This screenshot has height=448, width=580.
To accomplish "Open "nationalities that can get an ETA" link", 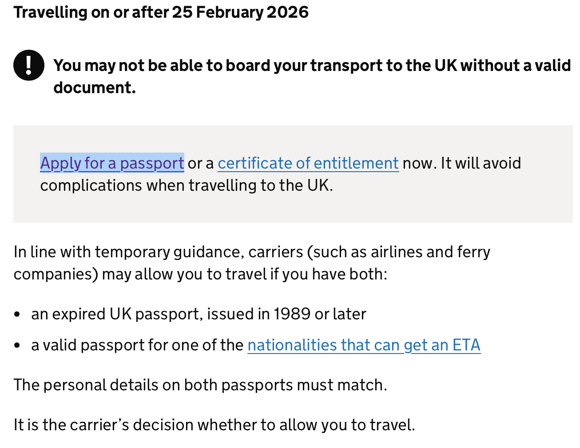I will (x=364, y=345).
